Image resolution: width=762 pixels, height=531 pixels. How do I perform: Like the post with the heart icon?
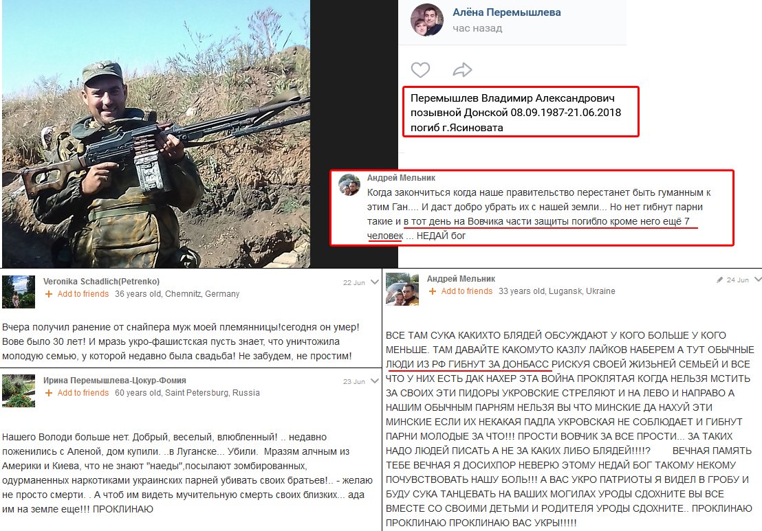[420, 70]
